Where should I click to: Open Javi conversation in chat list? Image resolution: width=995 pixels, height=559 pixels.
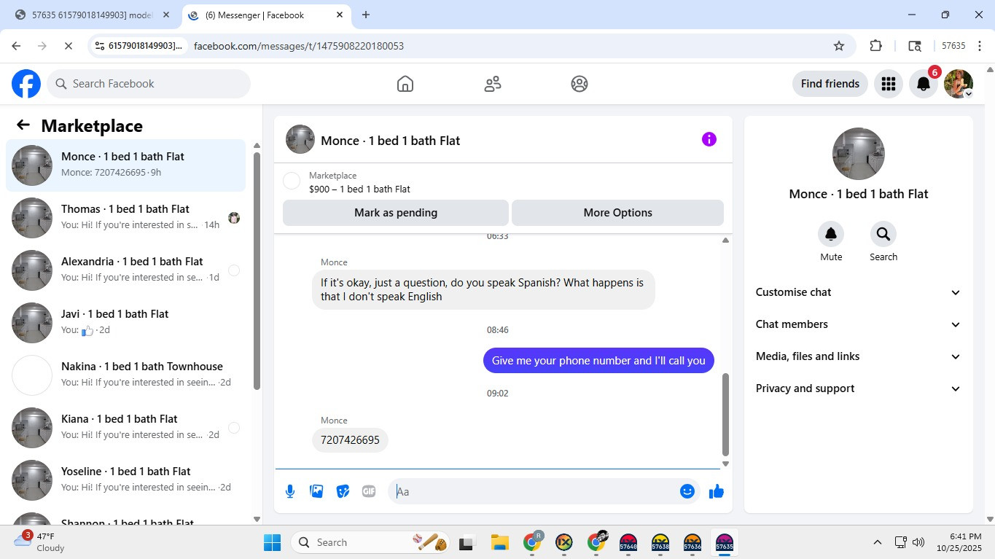[126, 323]
